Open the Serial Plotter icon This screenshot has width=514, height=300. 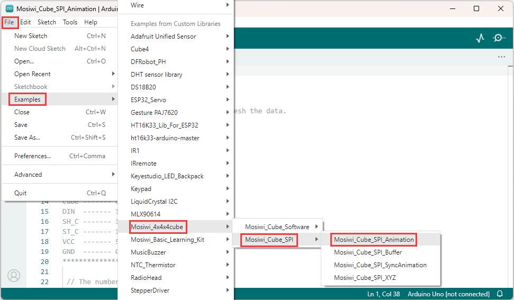(x=480, y=38)
